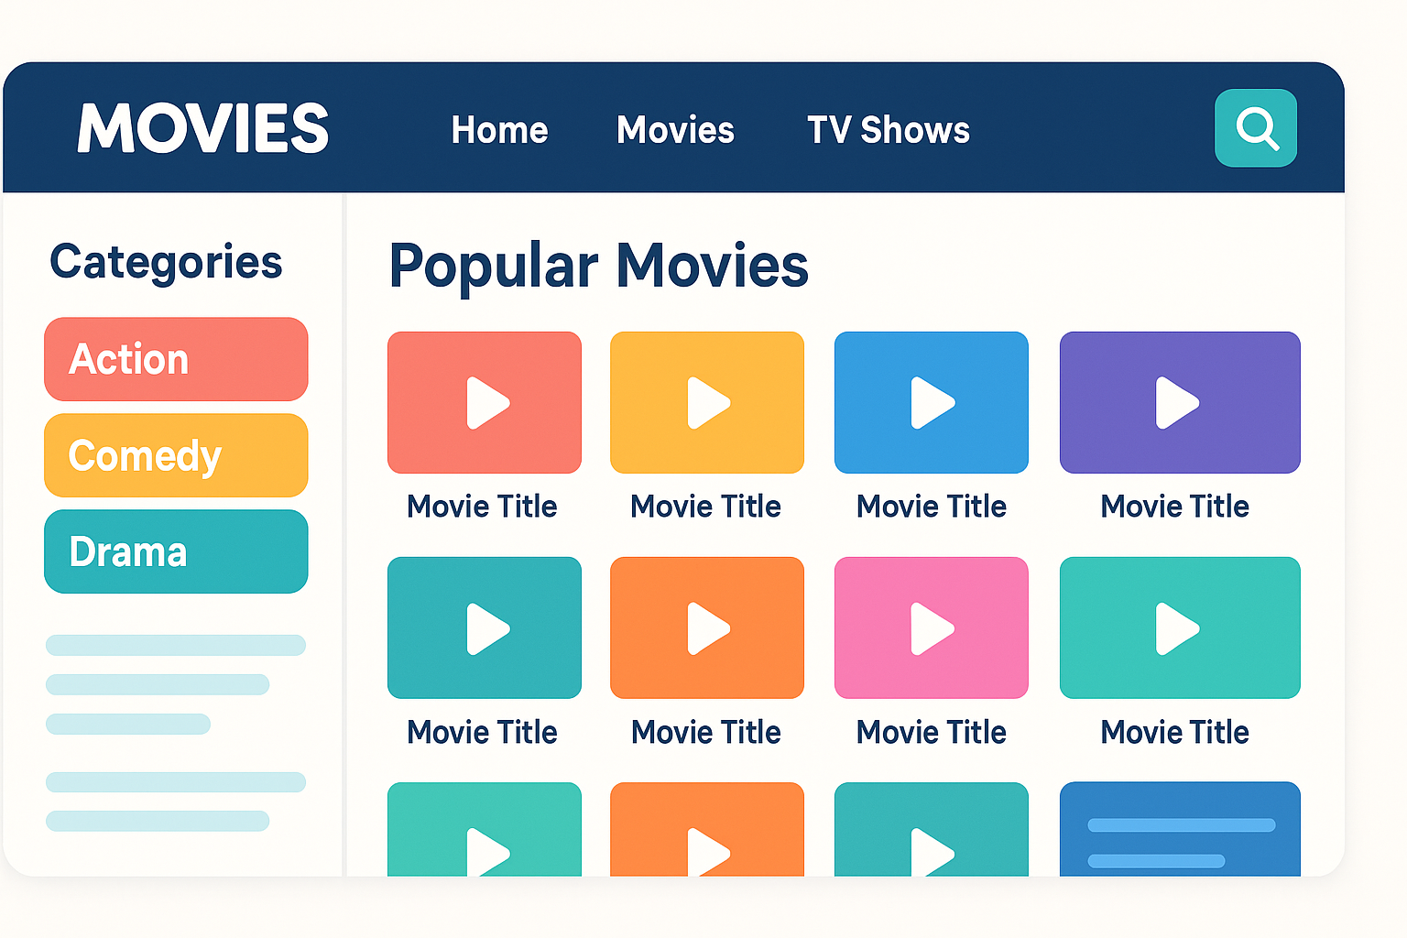Open the bottom blue card with placeholder lines
This screenshot has width=1407, height=938.
click(x=1180, y=829)
